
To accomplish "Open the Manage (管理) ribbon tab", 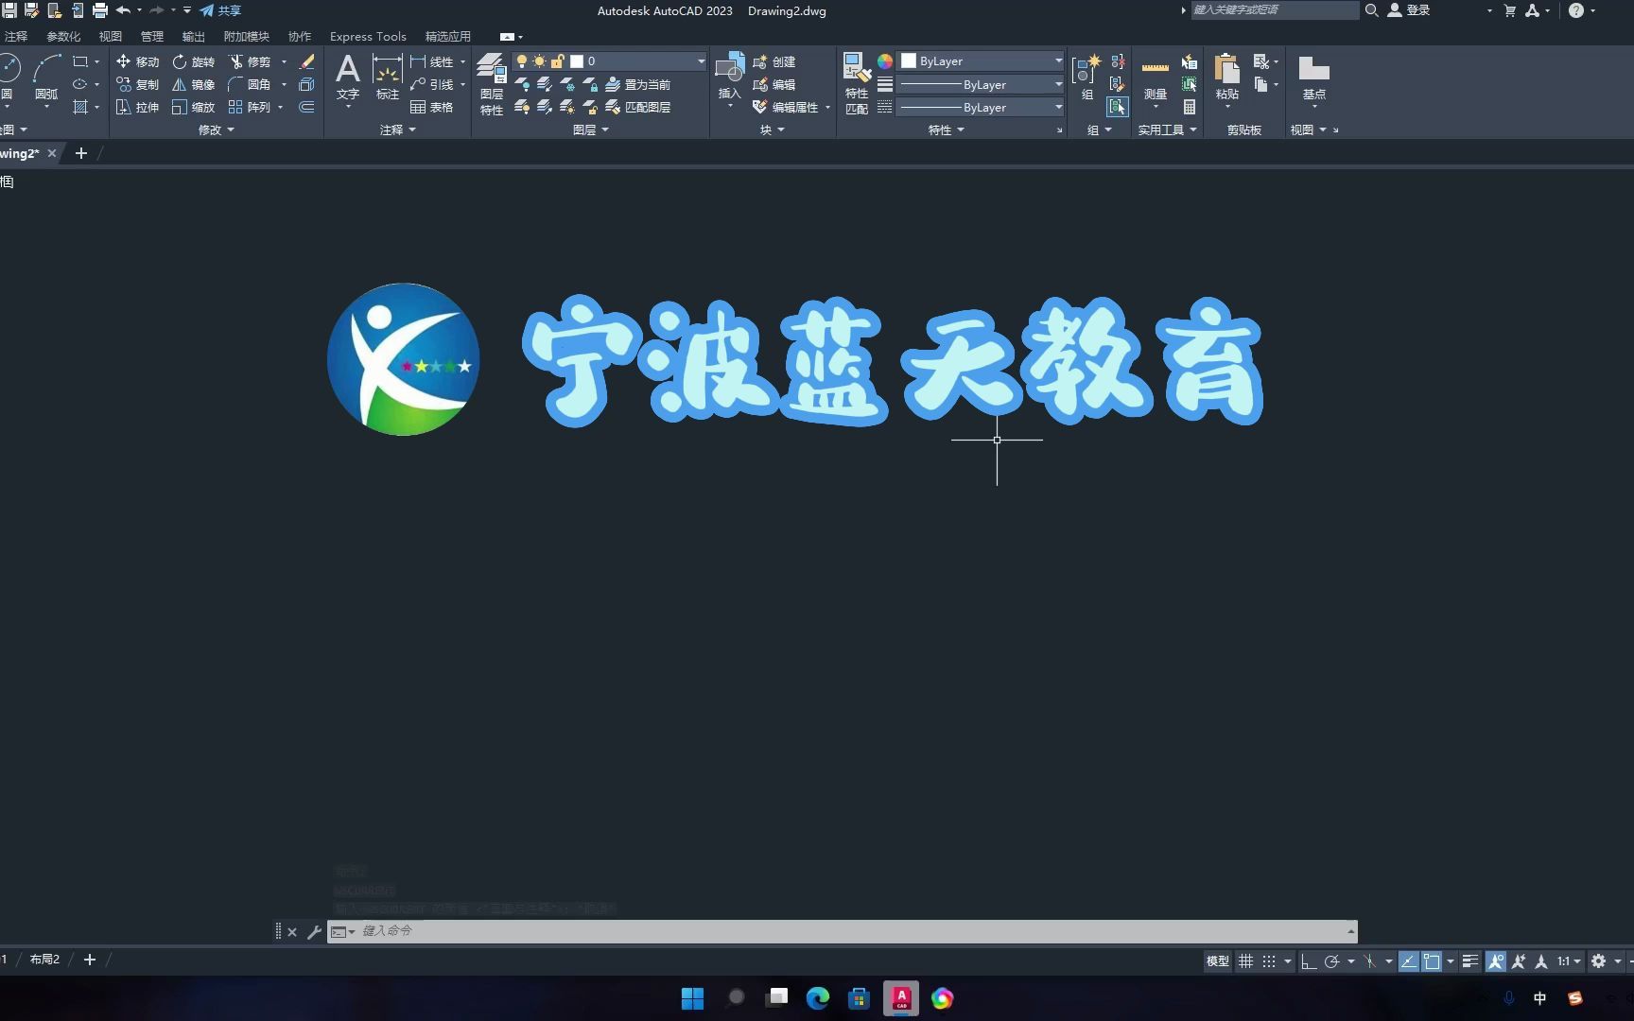I will click(x=152, y=36).
